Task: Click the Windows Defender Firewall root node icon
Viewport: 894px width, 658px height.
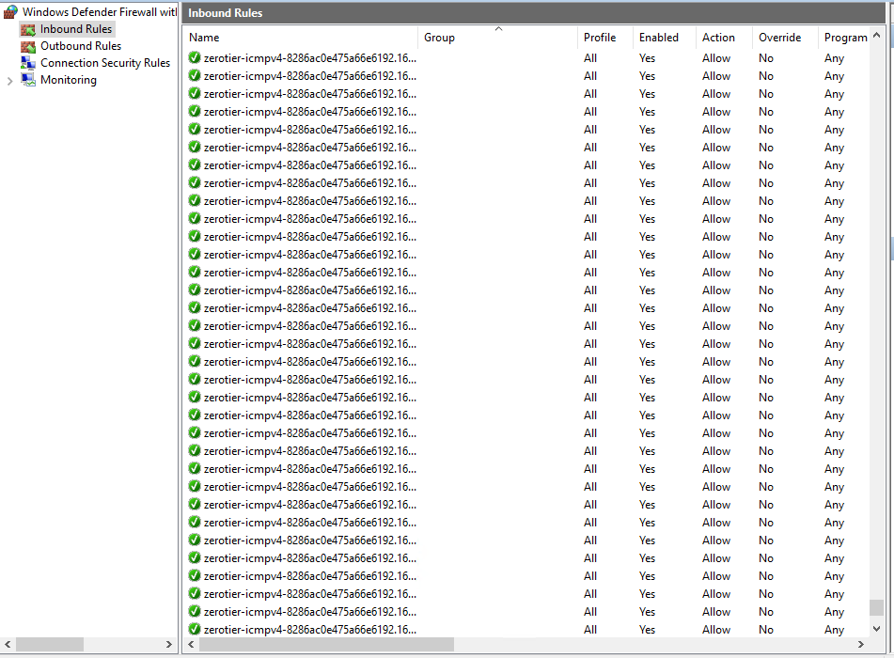Action: point(10,12)
